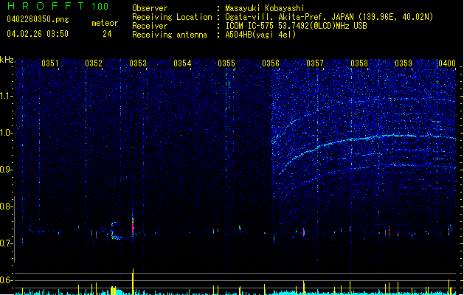Click the HROFFT 1.0.0 title text
This screenshot has height=295, width=464.
point(58,6)
